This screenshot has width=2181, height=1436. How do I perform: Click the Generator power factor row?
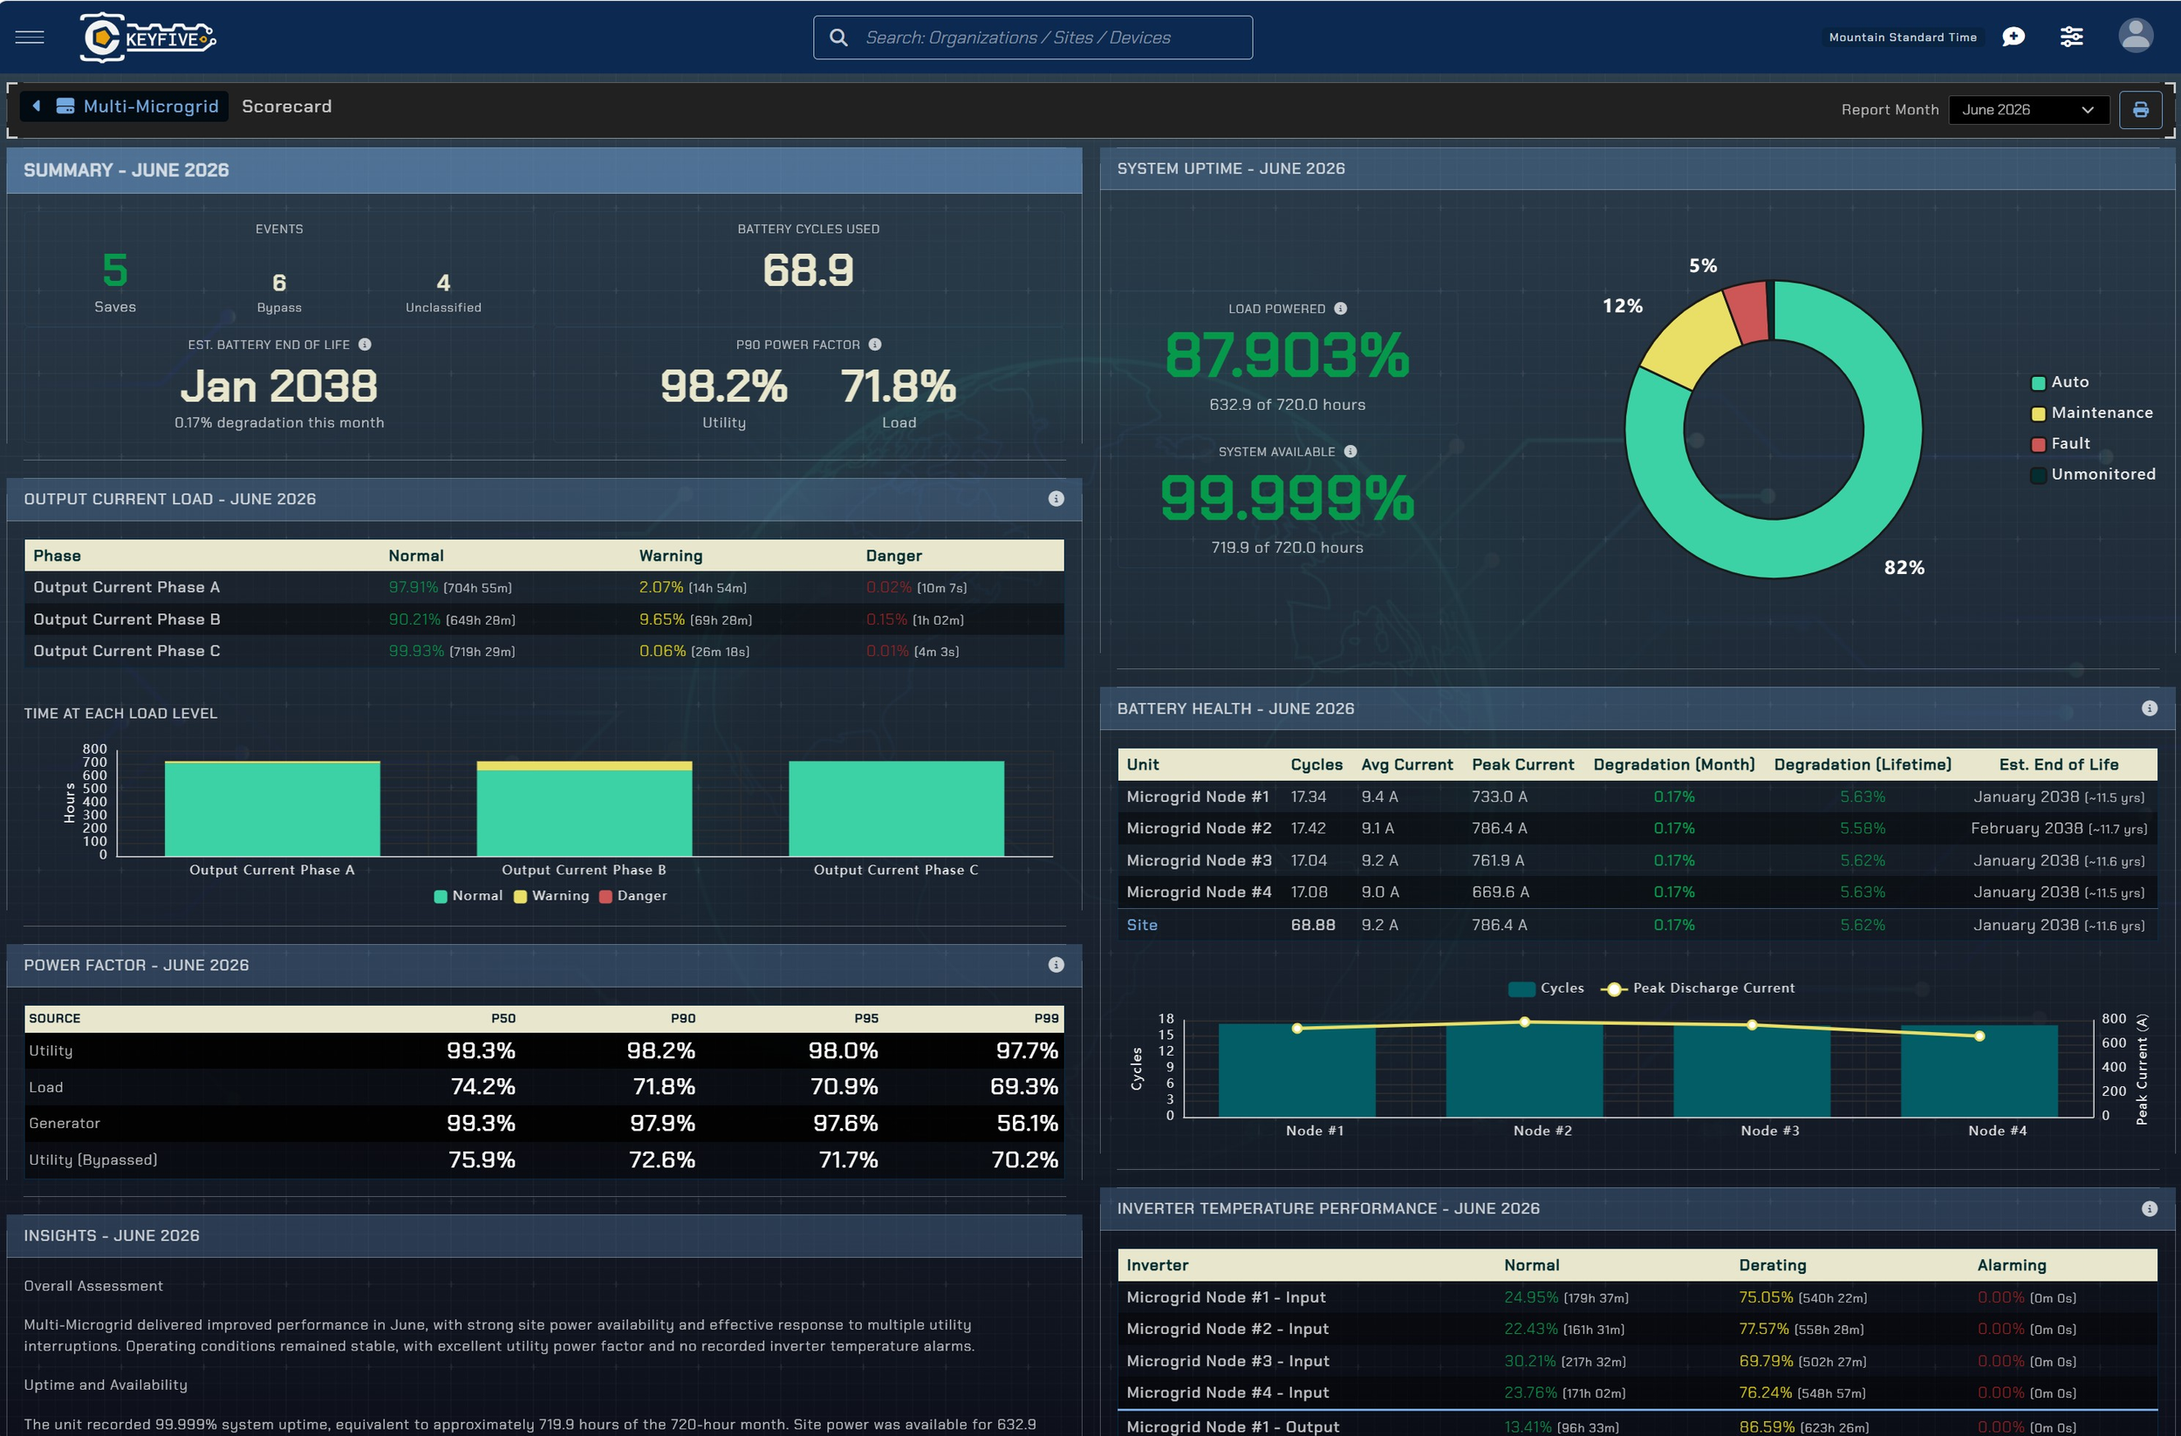pyautogui.click(x=544, y=1124)
